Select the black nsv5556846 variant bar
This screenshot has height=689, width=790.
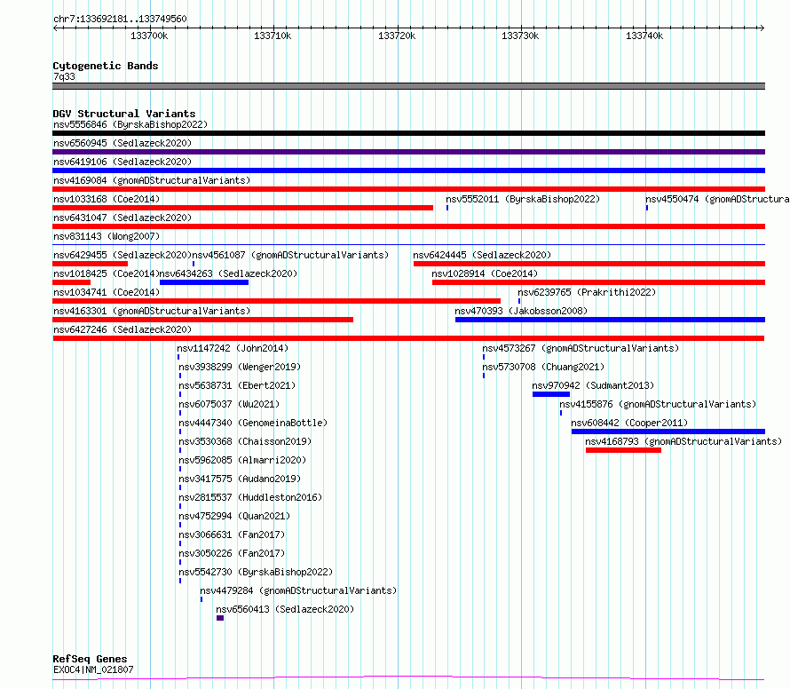(x=408, y=133)
